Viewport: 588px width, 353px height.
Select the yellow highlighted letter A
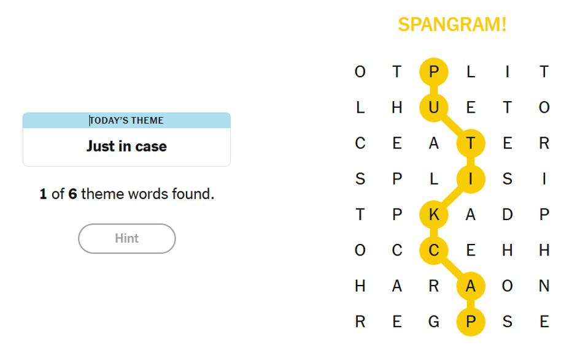pos(471,286)
